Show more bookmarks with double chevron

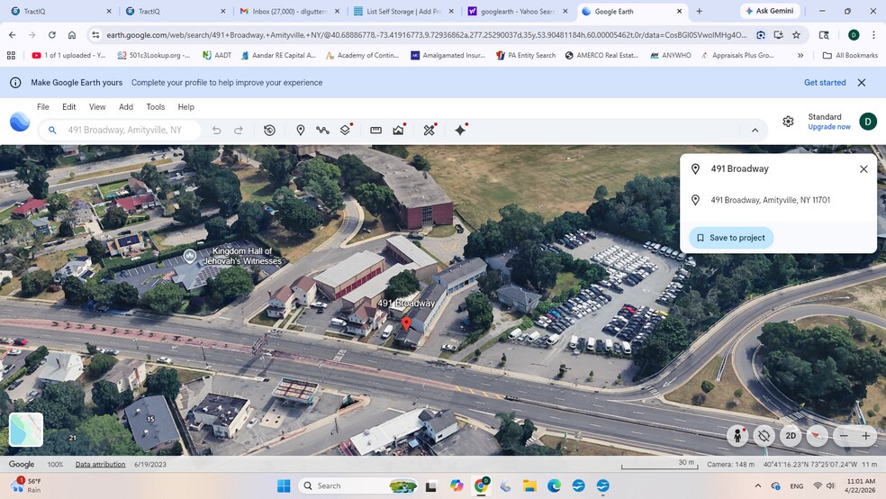800,55
